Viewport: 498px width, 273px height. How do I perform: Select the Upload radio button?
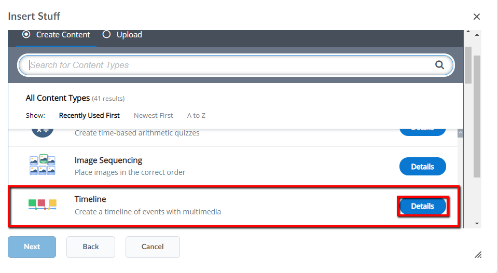[x=106, y=34]
